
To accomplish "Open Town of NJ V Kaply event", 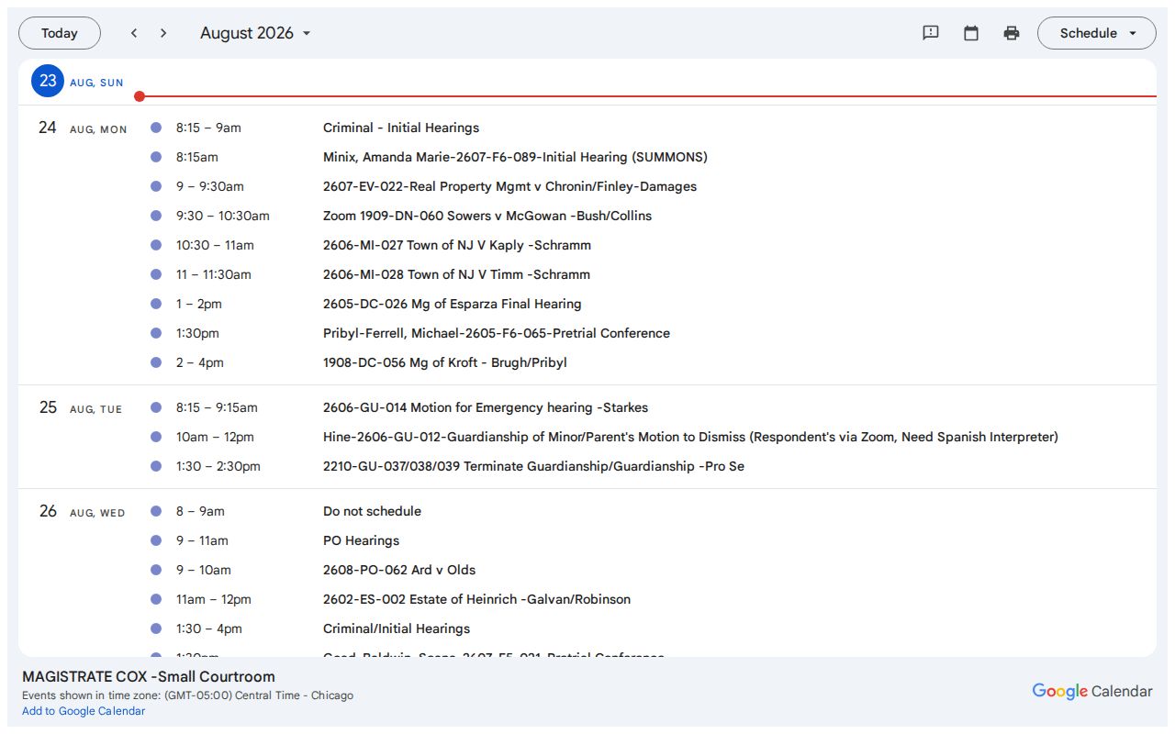I will click(x=457, y=245).
